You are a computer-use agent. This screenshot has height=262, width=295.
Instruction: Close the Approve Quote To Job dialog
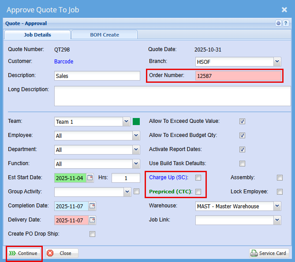pyautogui.click(x=284, y=9)
